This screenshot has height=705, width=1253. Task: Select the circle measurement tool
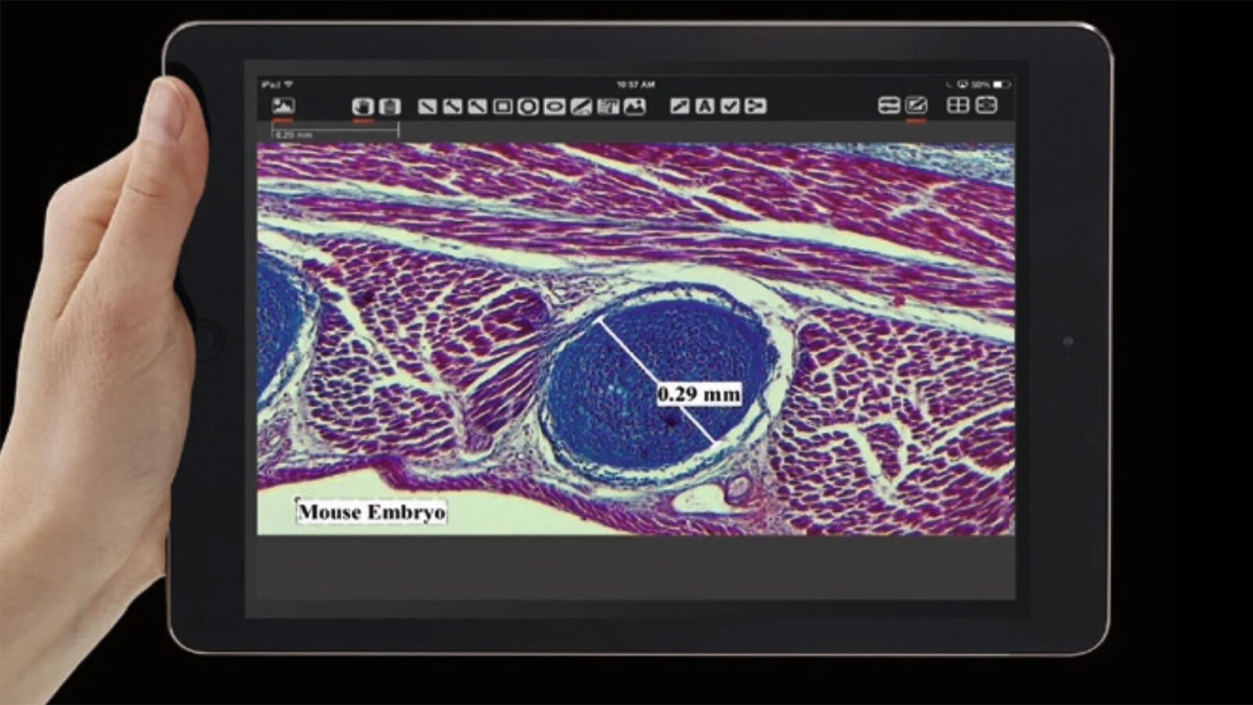tap(529, 106)
